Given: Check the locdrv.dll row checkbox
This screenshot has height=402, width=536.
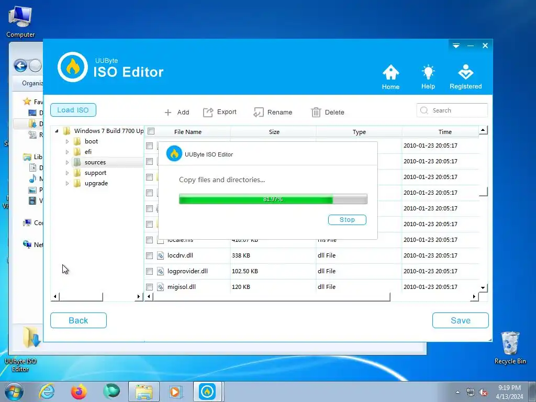Looking at the screenshot, I should pos(149,255).
